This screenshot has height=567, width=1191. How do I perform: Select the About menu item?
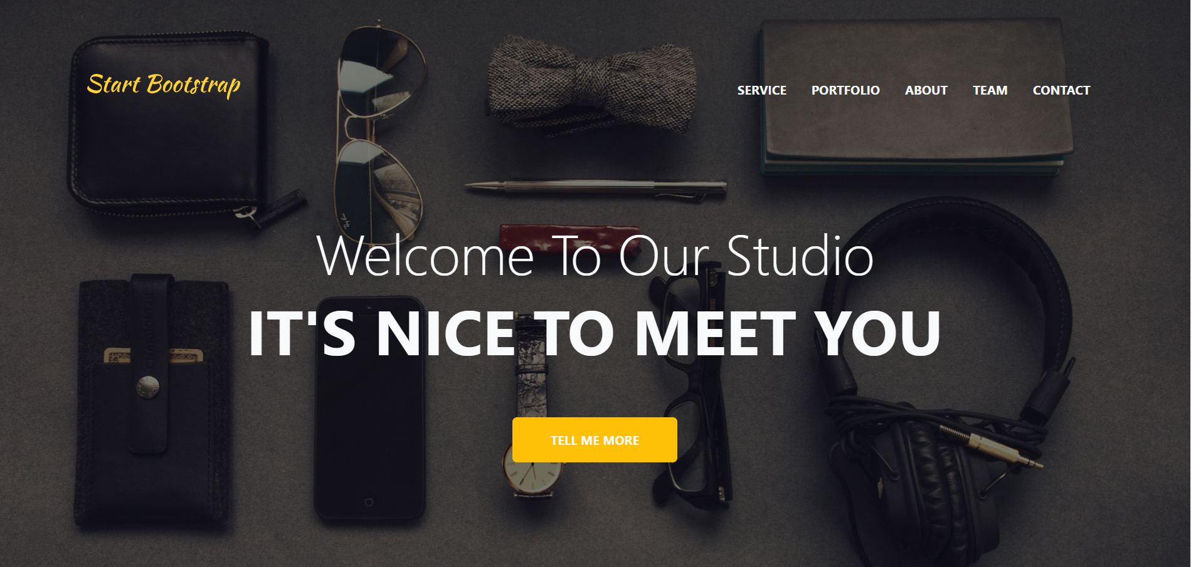point(926,90)
